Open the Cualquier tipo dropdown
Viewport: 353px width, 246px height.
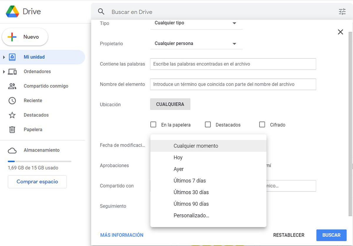[196, 23]
